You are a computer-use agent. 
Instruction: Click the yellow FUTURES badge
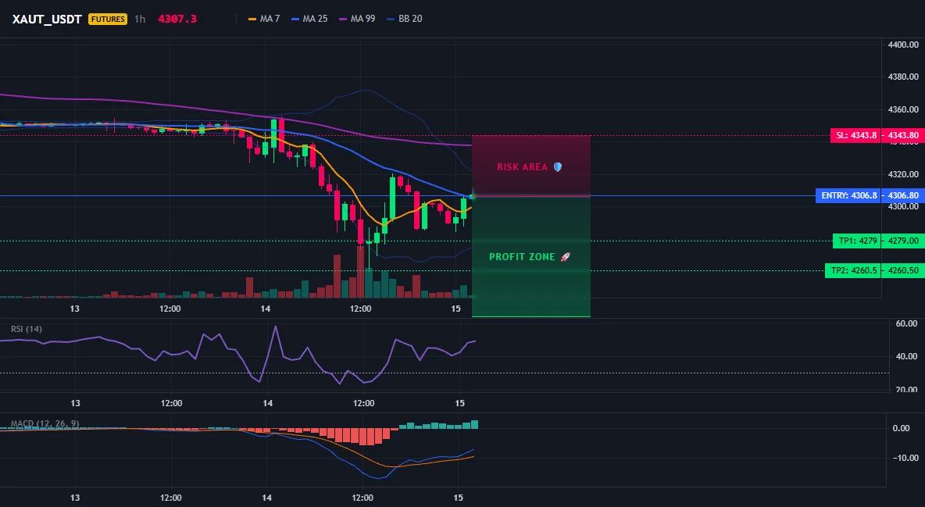107,19
